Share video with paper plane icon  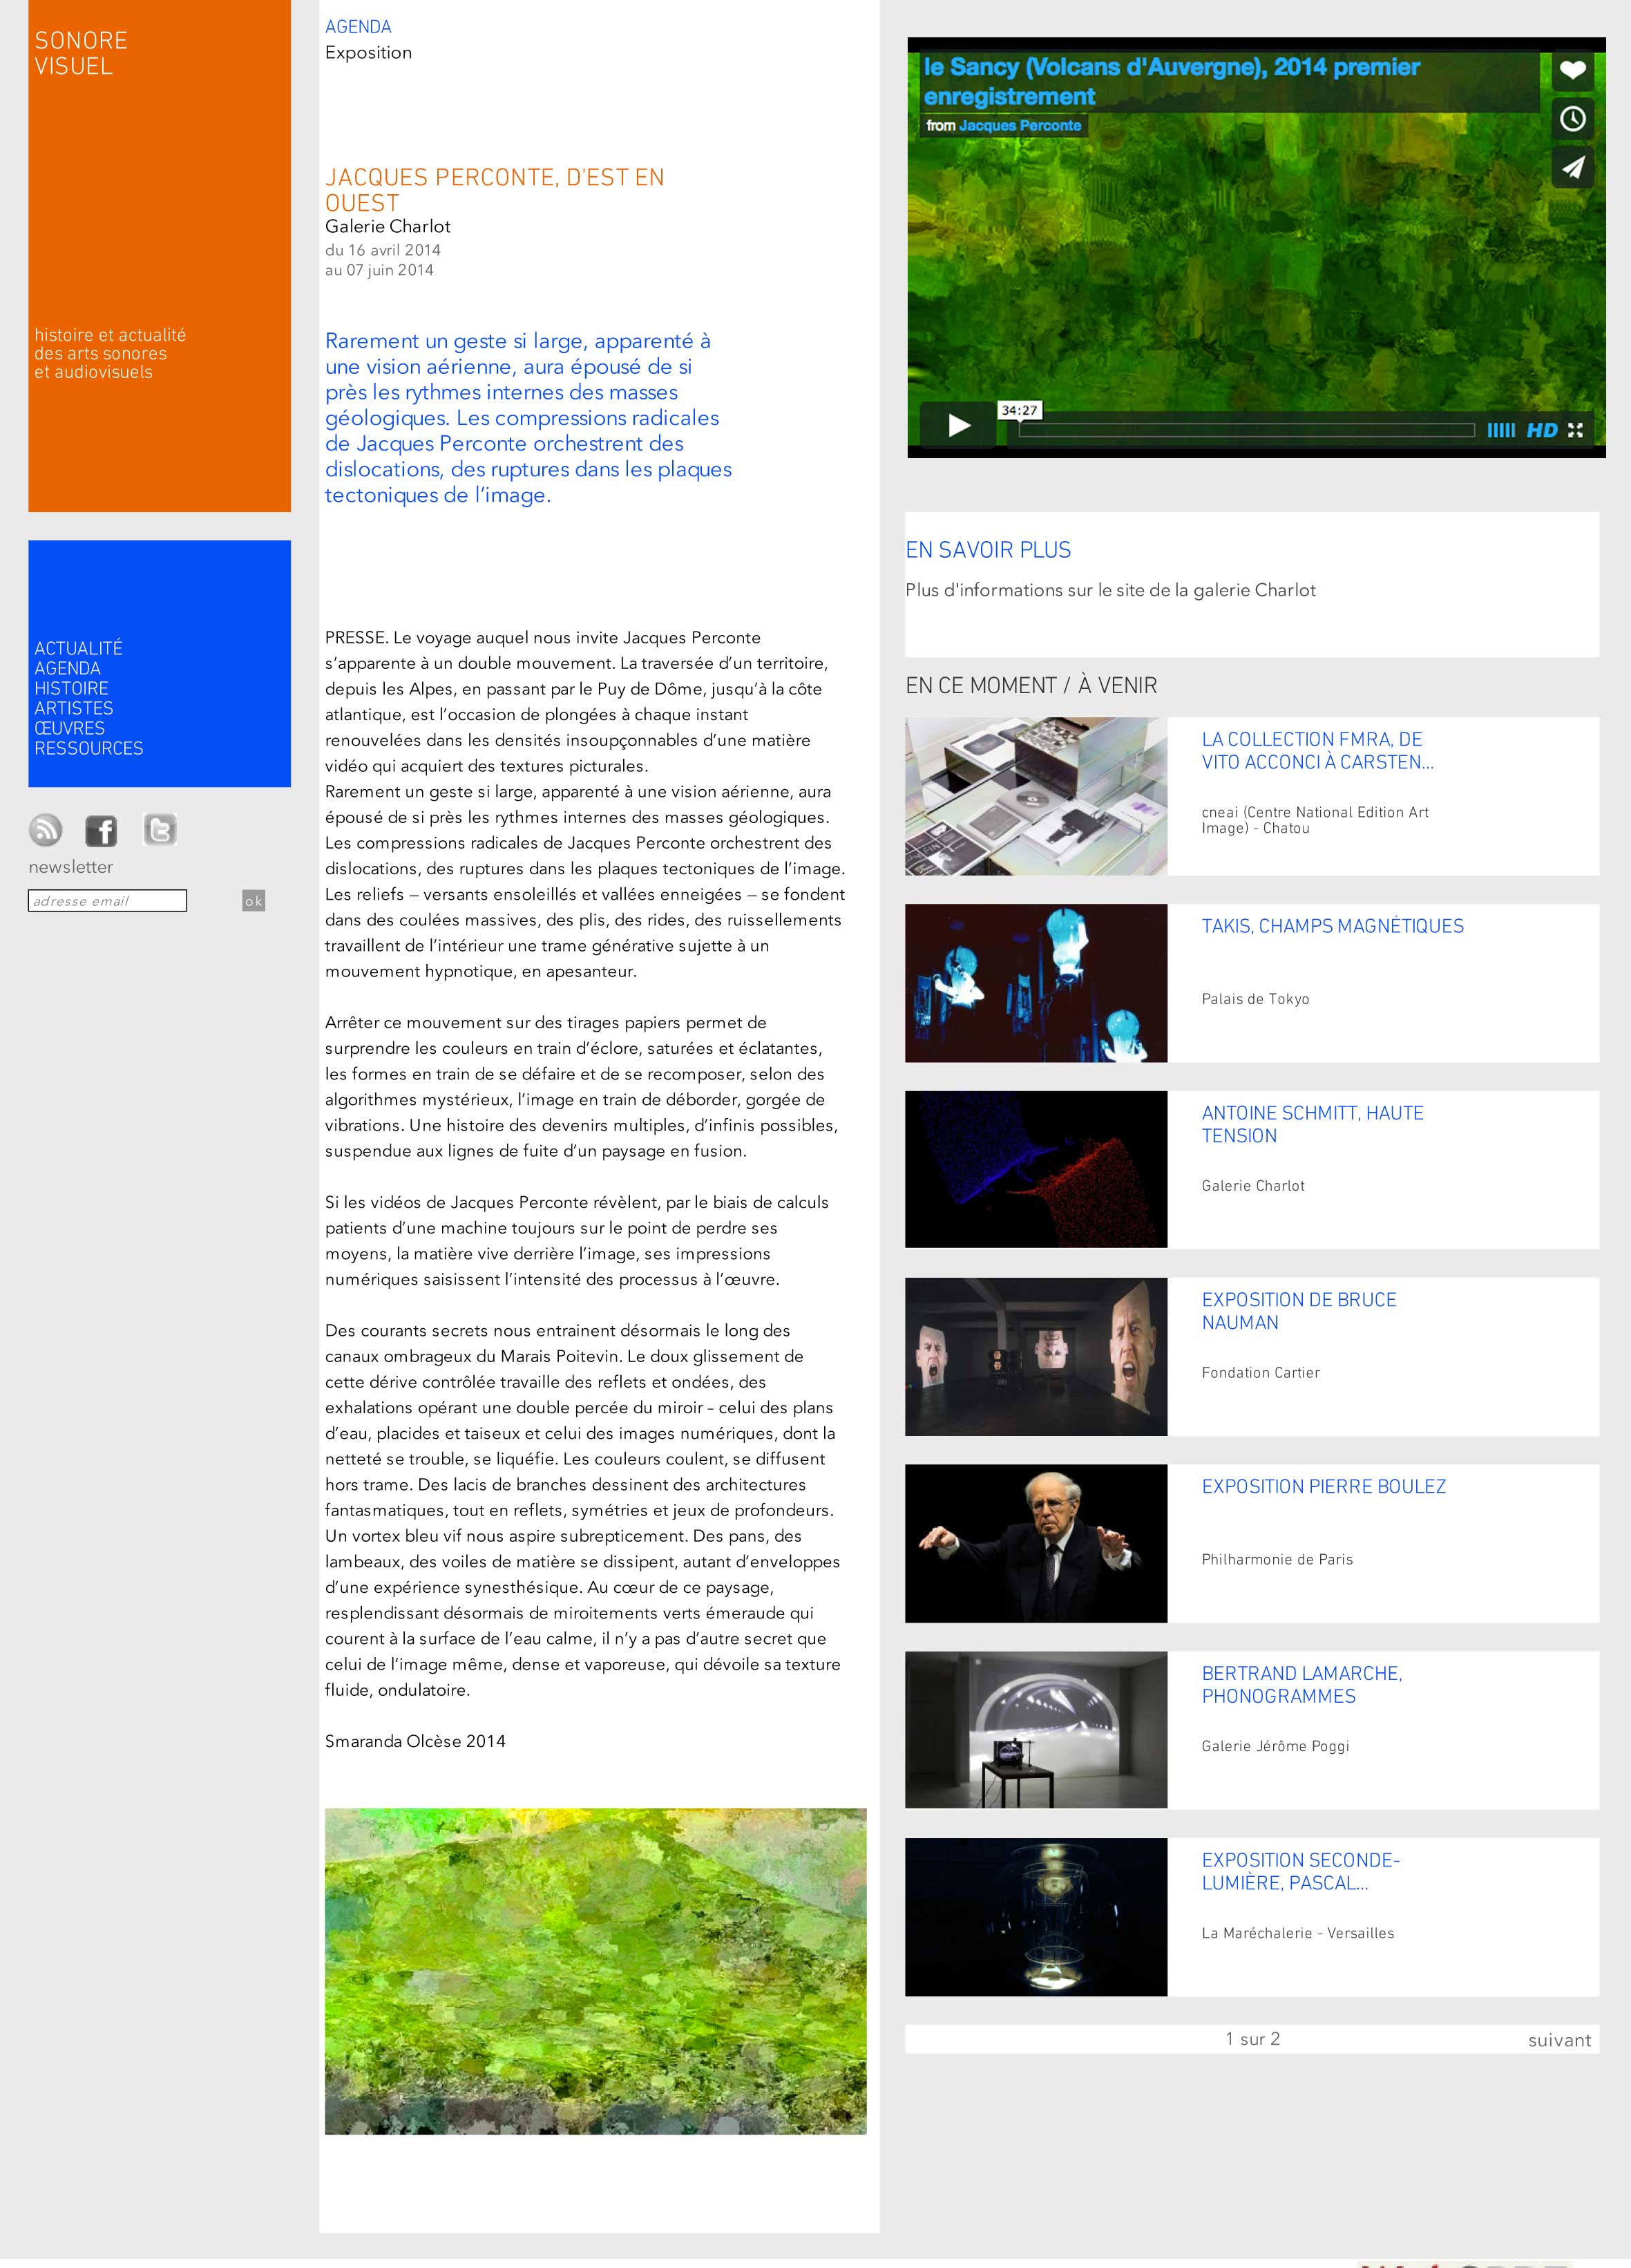pyautogui.click(x=1573, y=167)
